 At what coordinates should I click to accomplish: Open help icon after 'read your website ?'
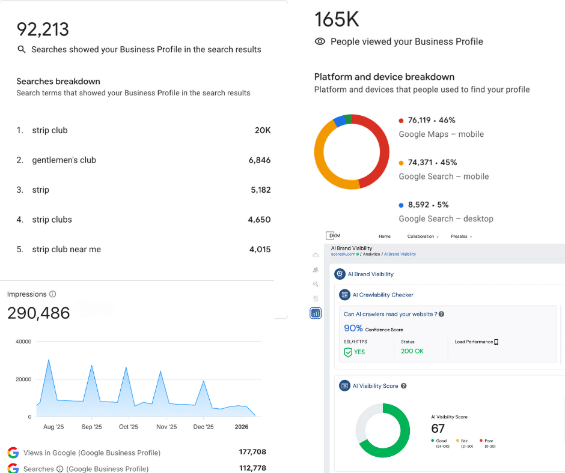(441, 314)
